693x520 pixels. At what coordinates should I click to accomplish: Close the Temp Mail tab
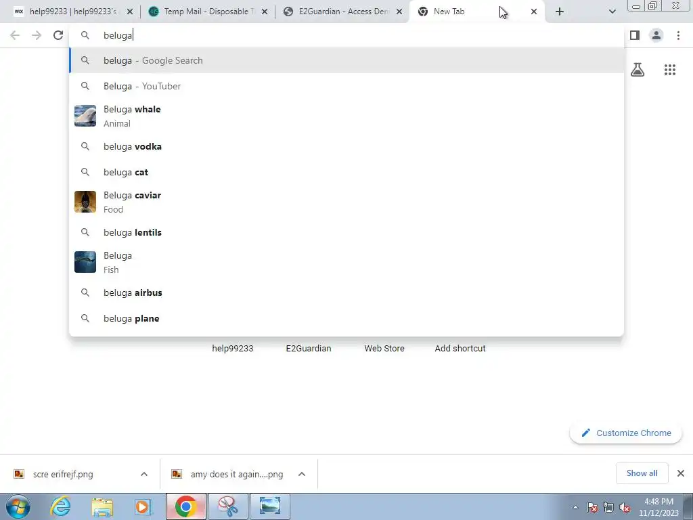(265, 12)
